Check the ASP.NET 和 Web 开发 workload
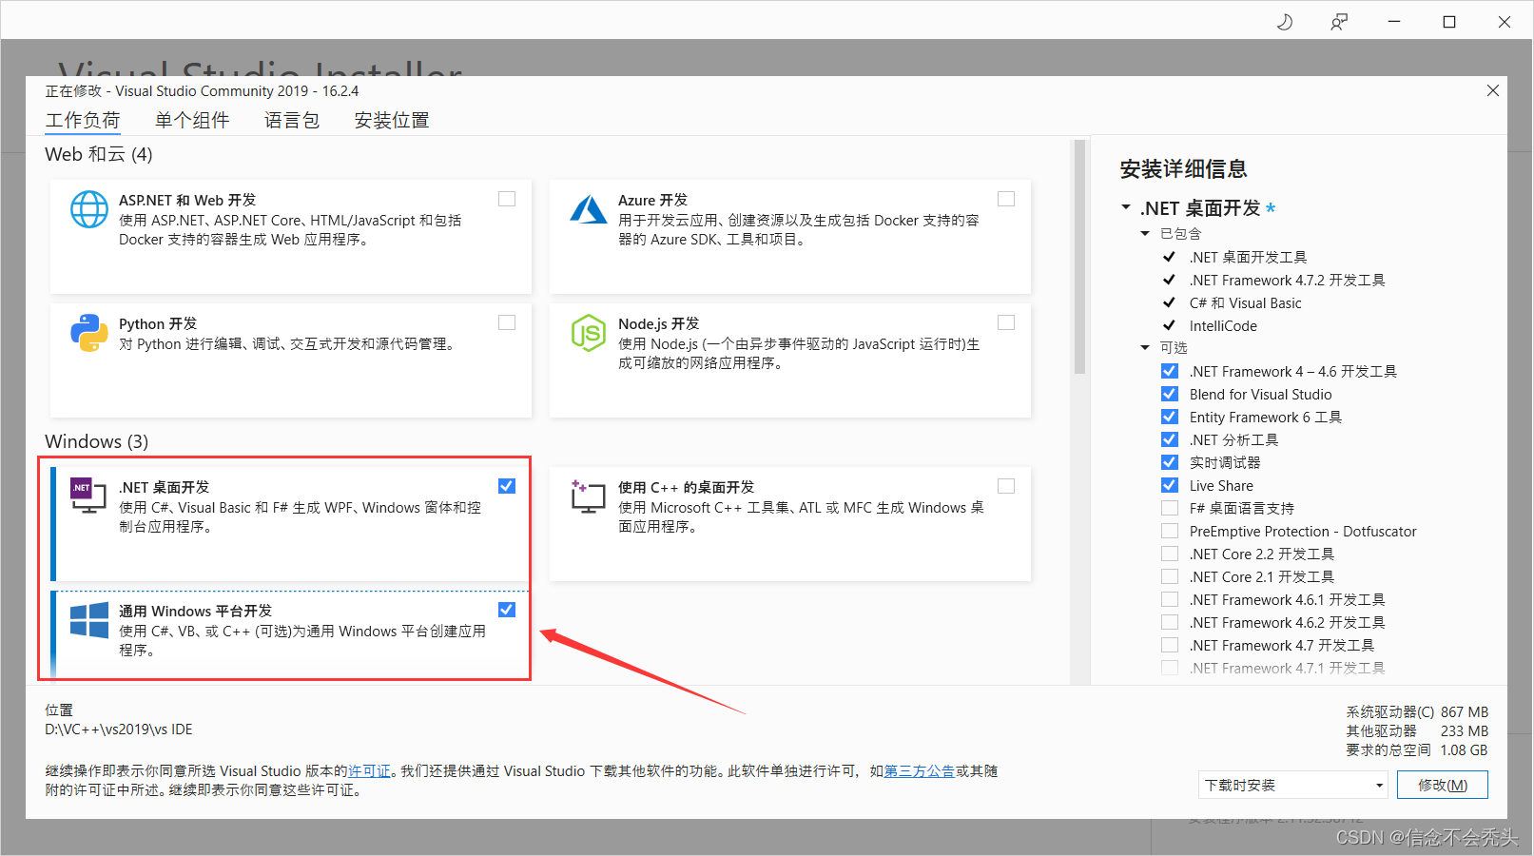Image resolution: width=1534 pixels, height=856 pixels. 507,199
